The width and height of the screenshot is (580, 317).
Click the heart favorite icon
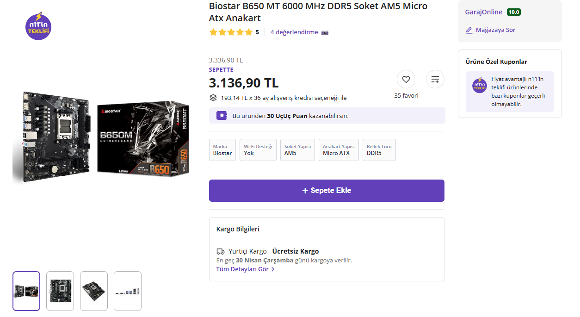(x=406, y=79)
